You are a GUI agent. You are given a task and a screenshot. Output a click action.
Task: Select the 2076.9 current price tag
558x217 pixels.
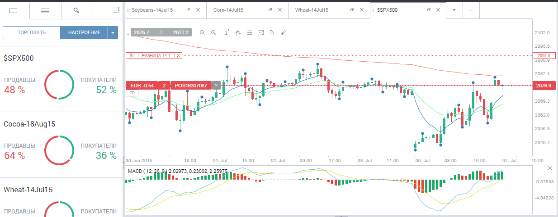click(x=543, y=85)
